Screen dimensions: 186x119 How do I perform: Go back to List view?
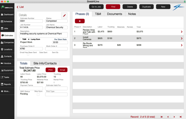[x=20, y=7]
